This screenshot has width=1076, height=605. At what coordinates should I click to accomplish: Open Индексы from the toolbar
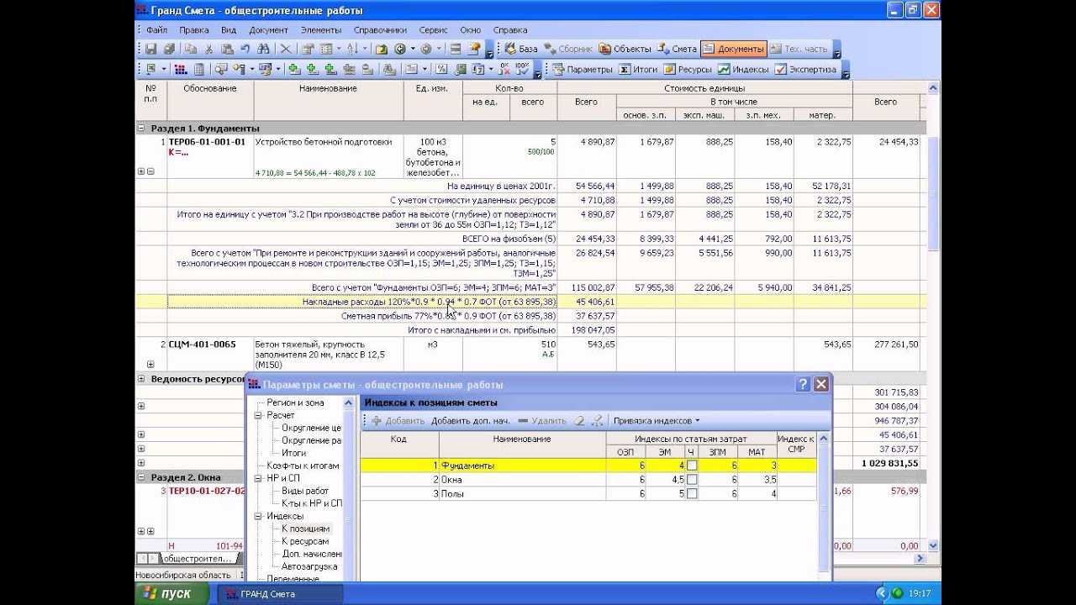tap(743, 69)
